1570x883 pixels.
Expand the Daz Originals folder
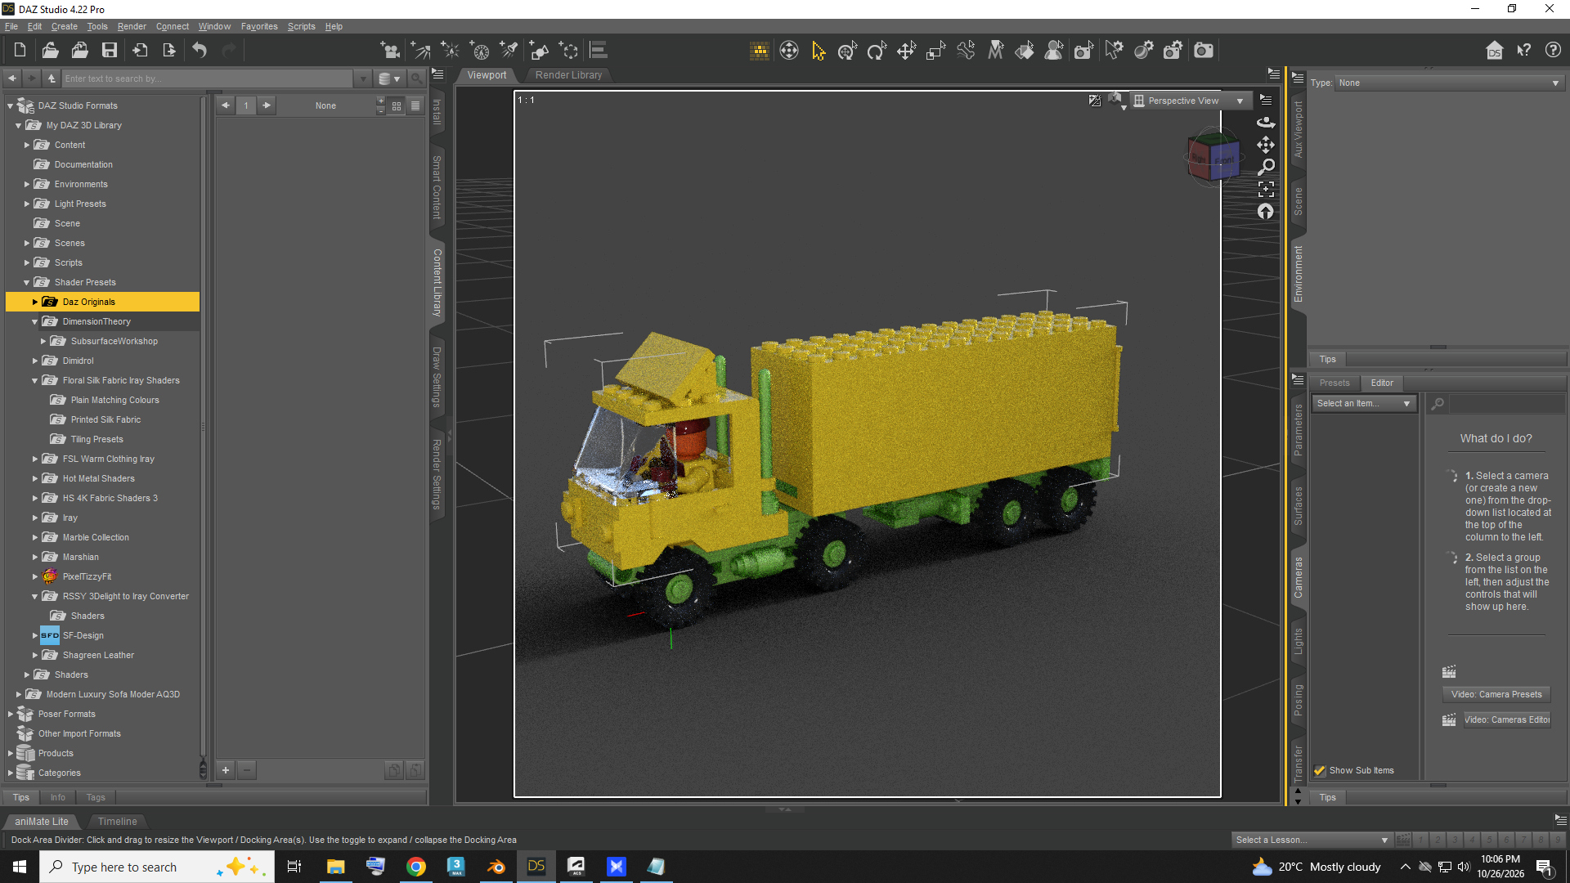[x=34, y=302]
